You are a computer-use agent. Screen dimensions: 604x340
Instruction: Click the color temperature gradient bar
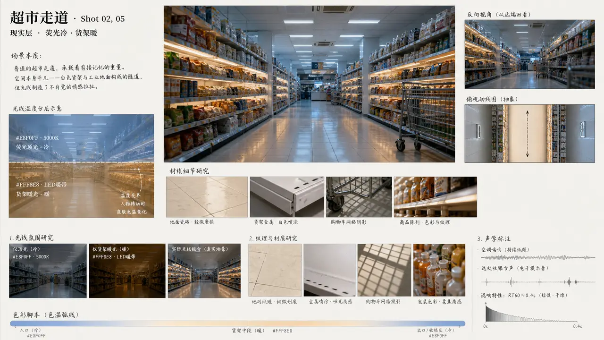(x=237, y=323)
